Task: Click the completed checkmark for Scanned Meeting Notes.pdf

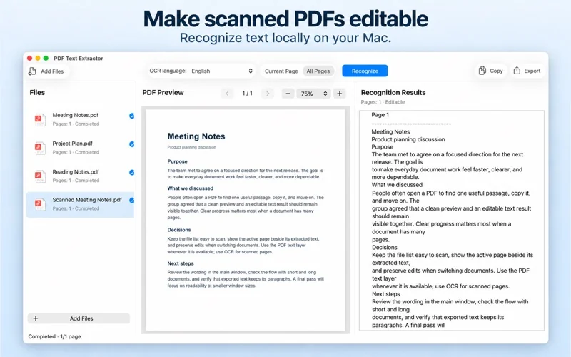Action: click(131, 201)
